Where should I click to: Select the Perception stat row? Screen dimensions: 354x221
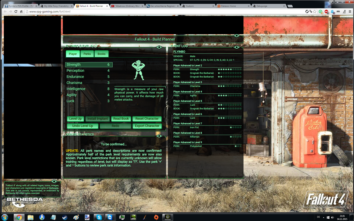[89, 71]
